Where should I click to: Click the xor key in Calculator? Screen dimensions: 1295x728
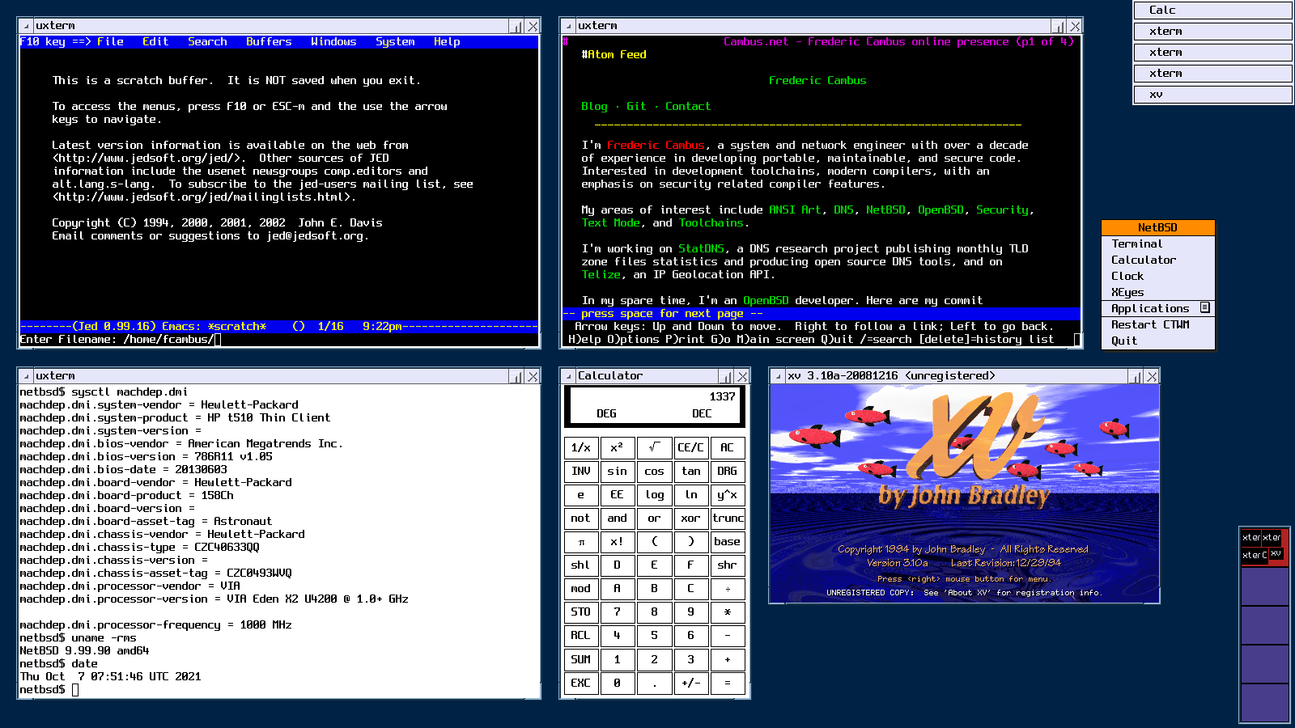coord(690,518)
